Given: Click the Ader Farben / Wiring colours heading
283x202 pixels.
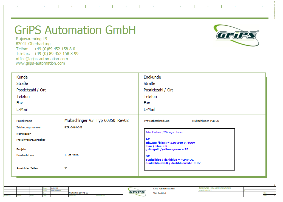Looking at the screenshot, I should [164, 132].
